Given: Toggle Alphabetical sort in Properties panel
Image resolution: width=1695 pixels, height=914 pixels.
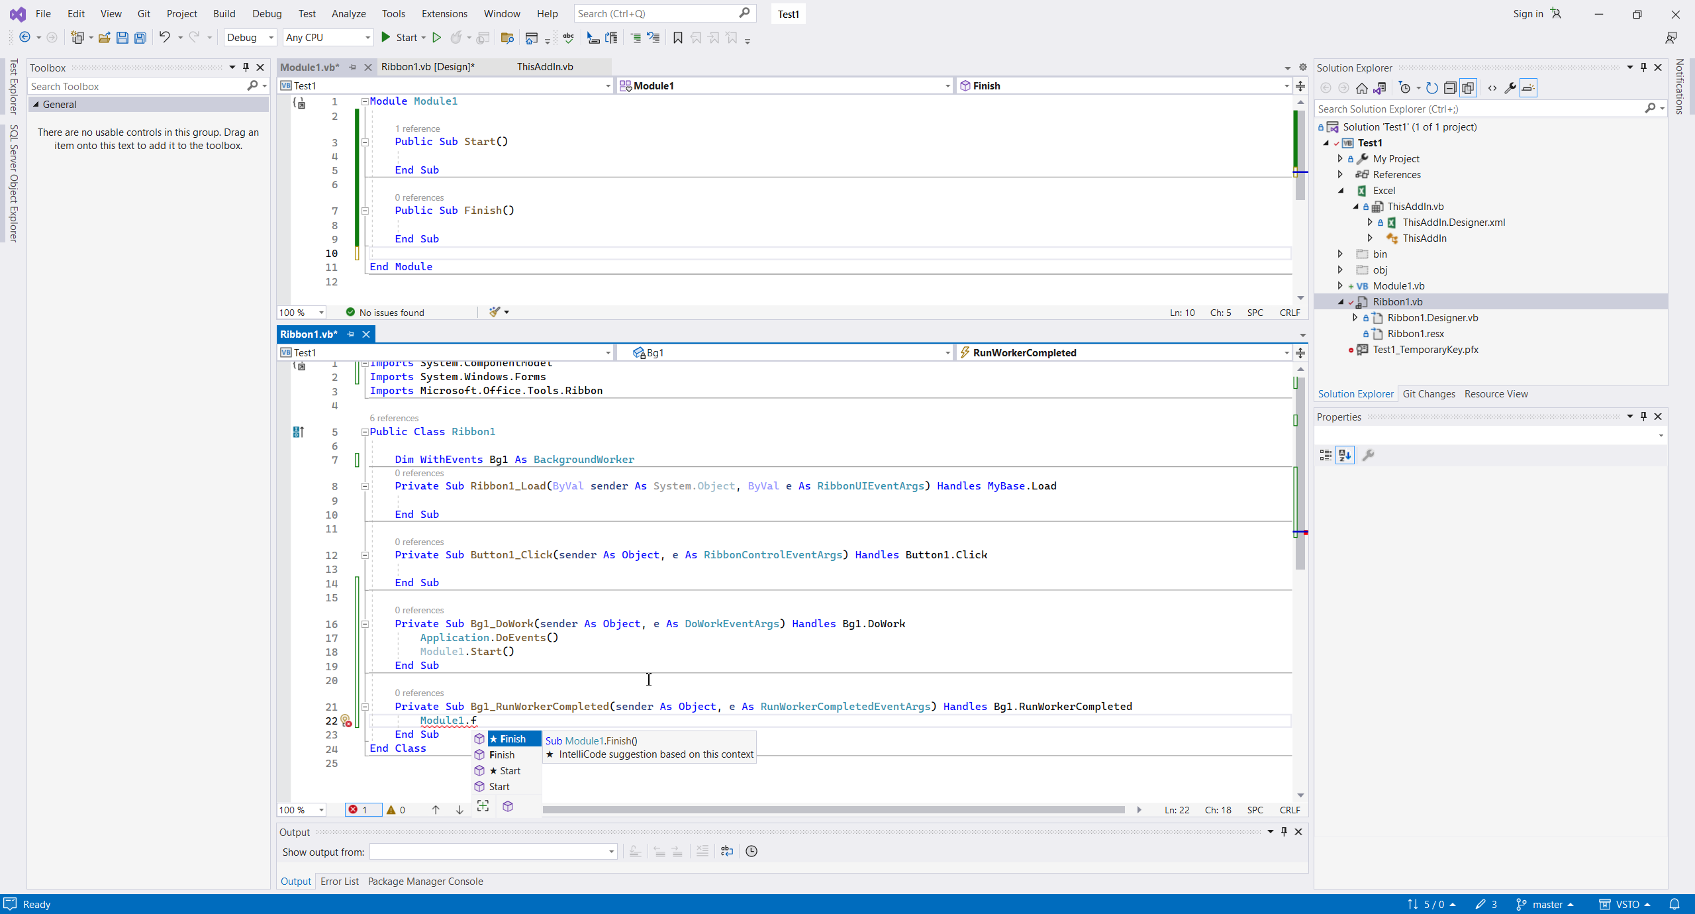Looking at the screenshot, I should point(1345,455).
